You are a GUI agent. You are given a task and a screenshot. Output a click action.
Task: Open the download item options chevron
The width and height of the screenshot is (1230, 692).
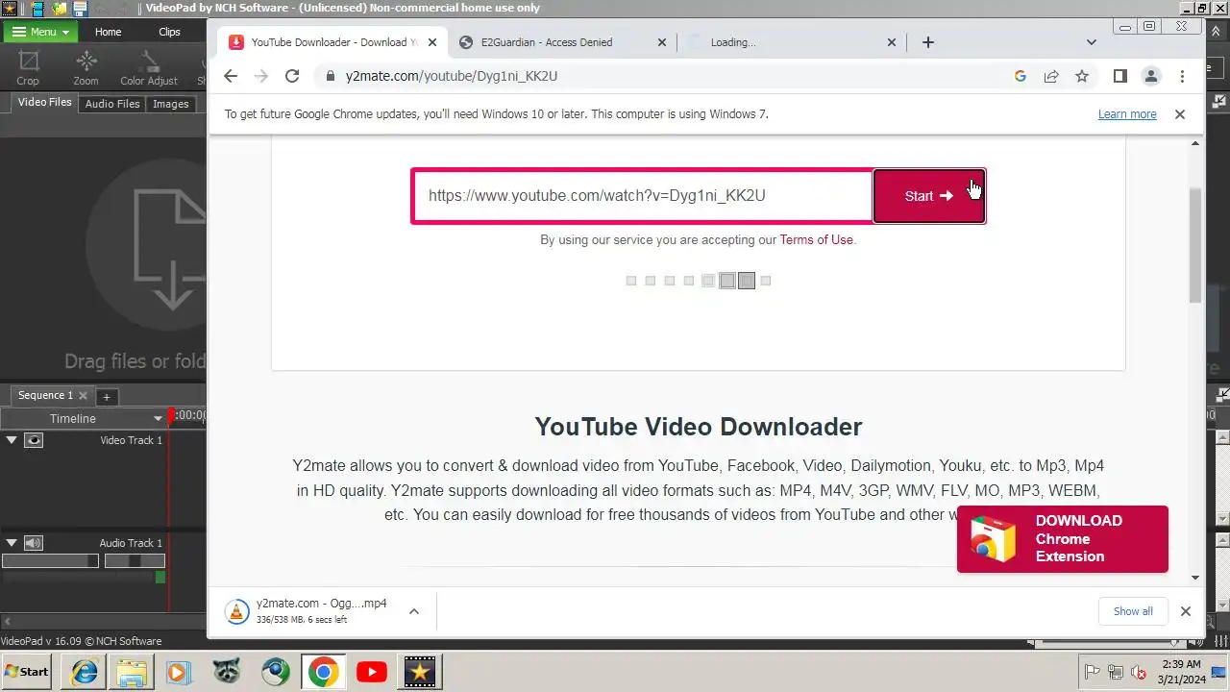point(413,611)
